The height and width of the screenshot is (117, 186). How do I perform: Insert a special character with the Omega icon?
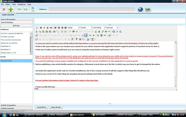[98, 35]
